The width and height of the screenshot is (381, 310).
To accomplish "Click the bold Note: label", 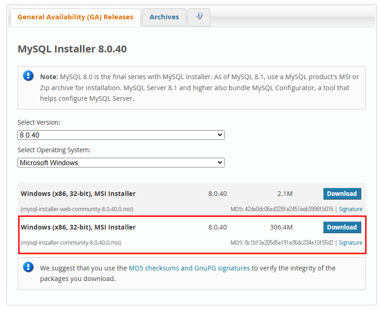I will coord(49,77).
